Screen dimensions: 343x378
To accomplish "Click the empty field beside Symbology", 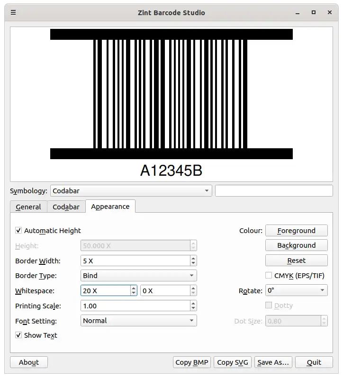I will pos(274,191).
